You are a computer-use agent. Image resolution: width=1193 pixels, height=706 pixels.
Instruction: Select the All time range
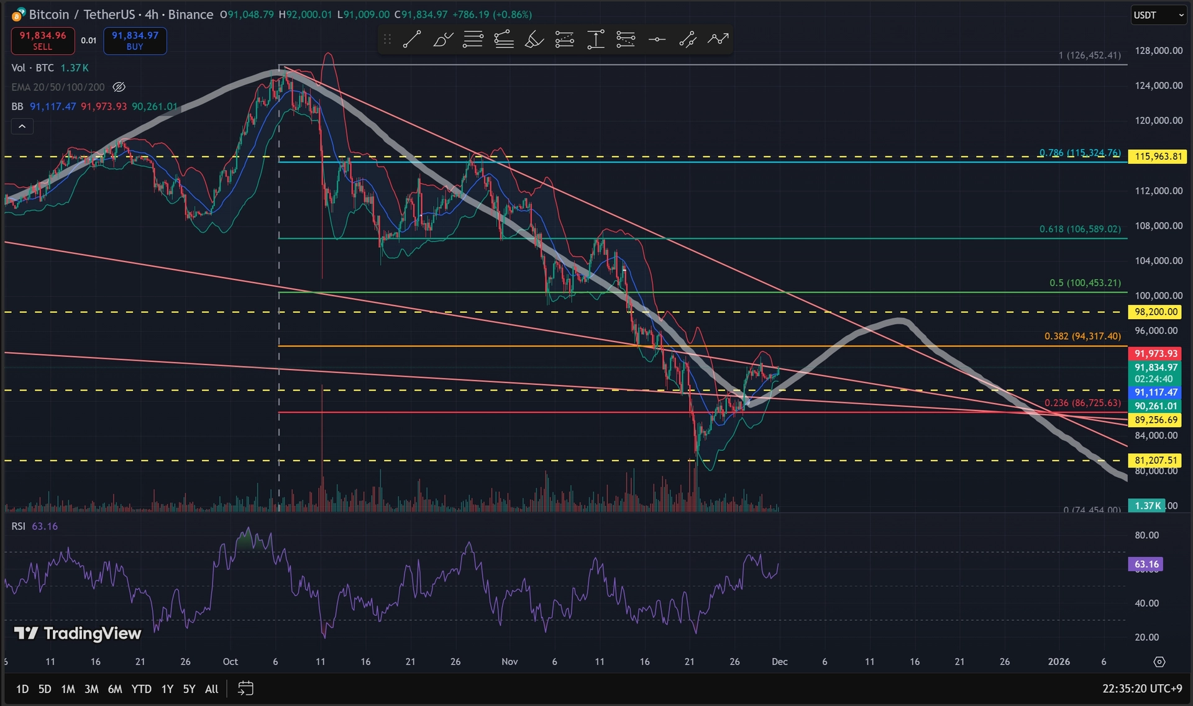211,689
